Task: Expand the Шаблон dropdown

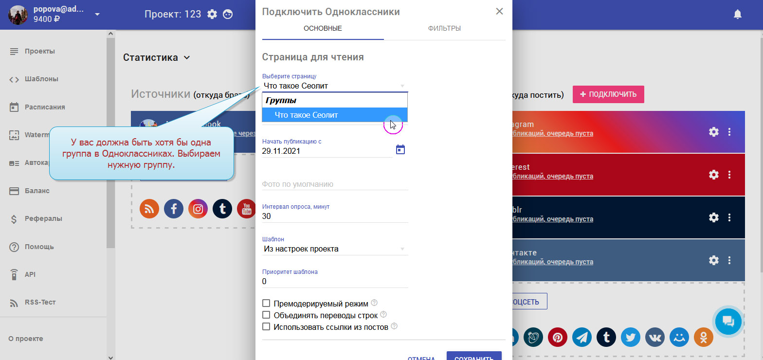Action: [335, 249]
